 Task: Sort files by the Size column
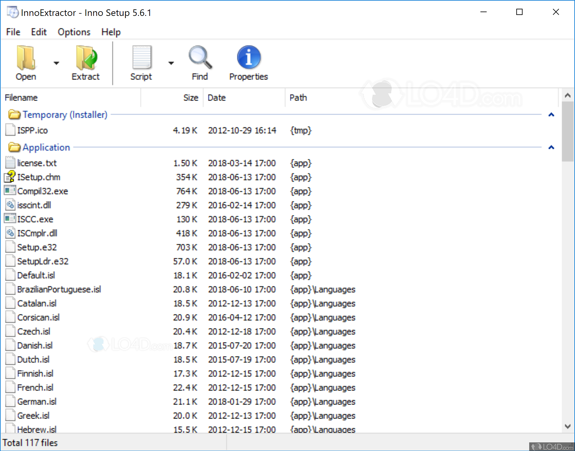pos(190,98)
